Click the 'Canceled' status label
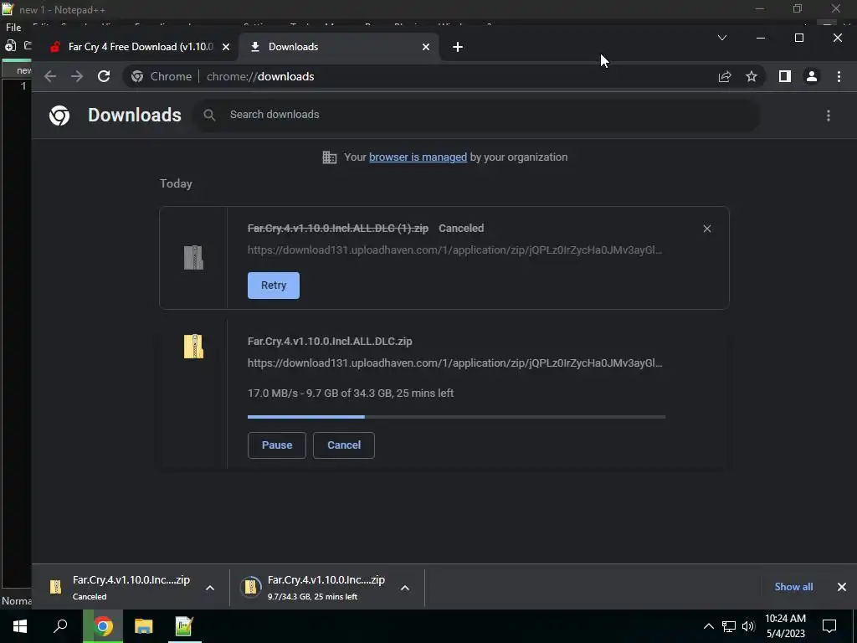This screenshot has width=857, height=643. pyautogui.click(x=461, y=228)
